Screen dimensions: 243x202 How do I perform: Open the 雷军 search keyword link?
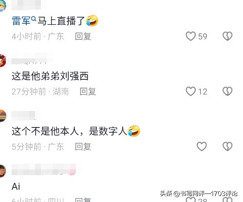[x=21, y=21]
